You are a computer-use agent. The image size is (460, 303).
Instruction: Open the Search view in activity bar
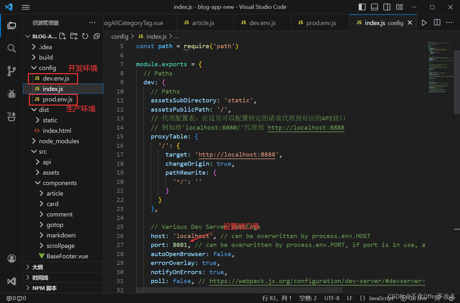12,48
